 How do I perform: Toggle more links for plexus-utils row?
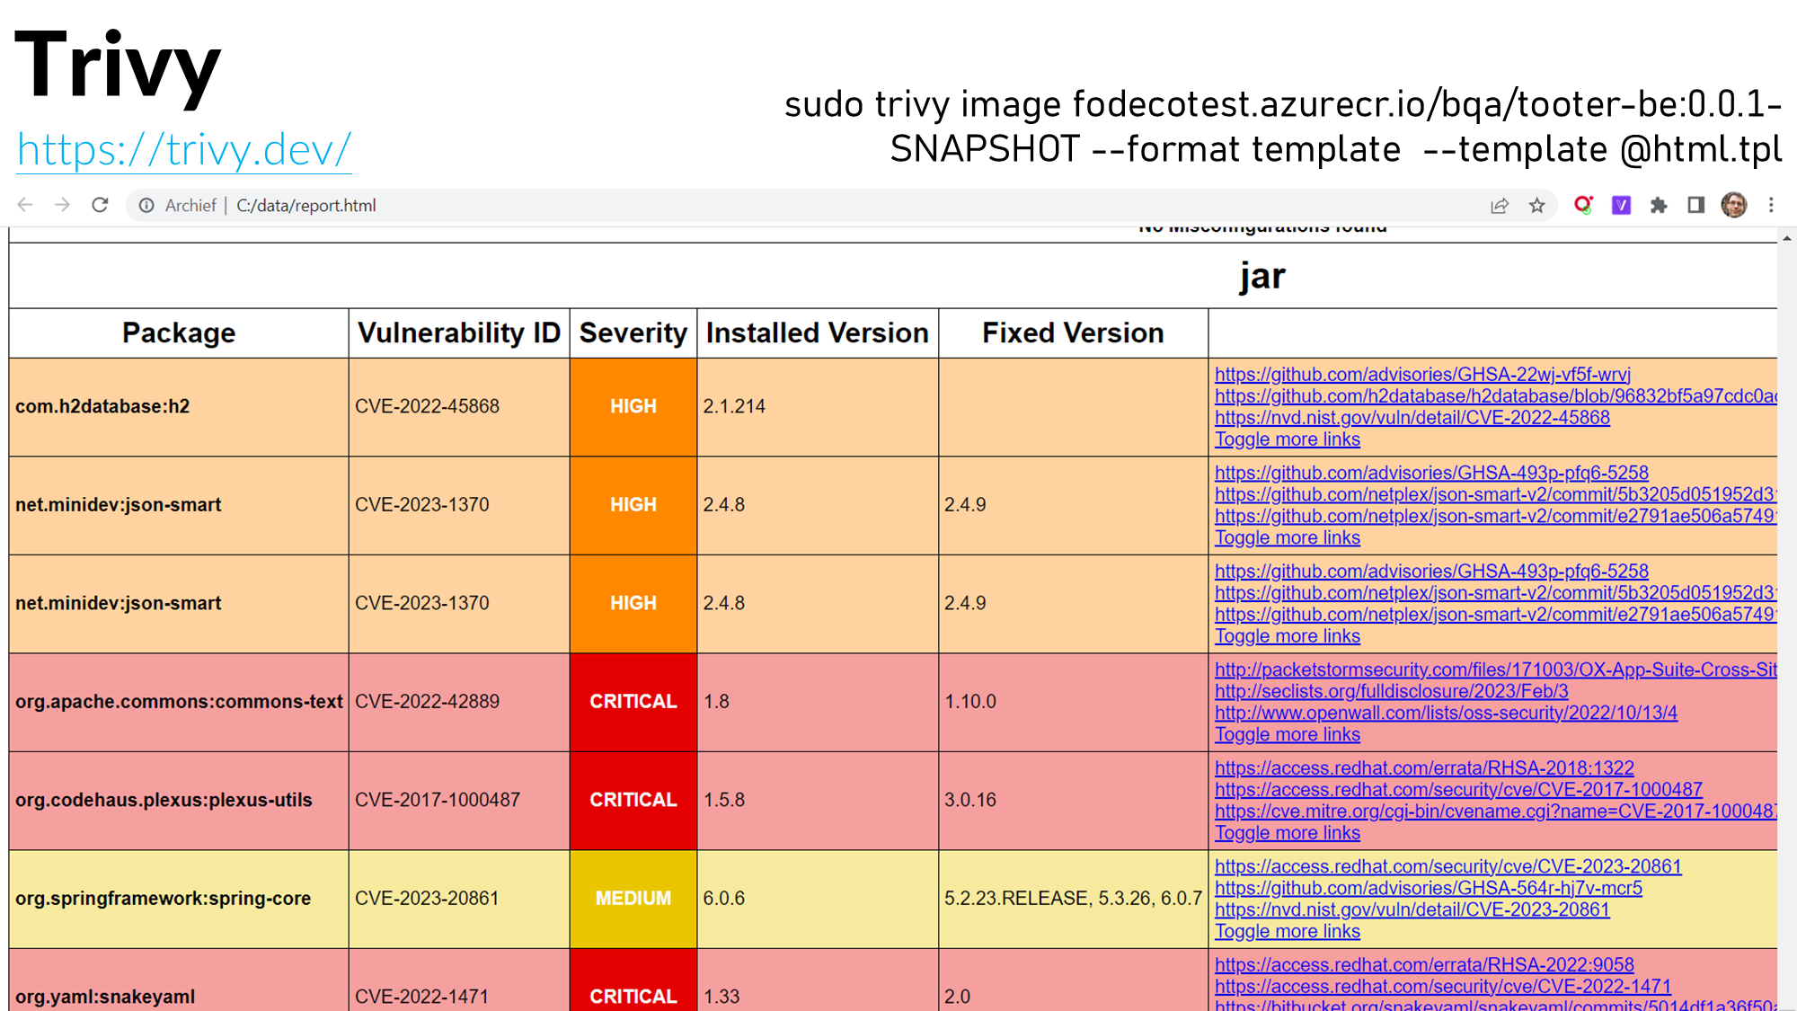(x=1287, y=833)
